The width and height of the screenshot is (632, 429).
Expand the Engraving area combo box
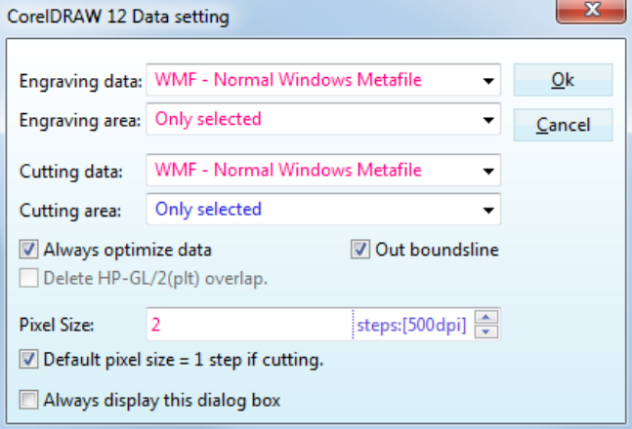click(486, 120)
